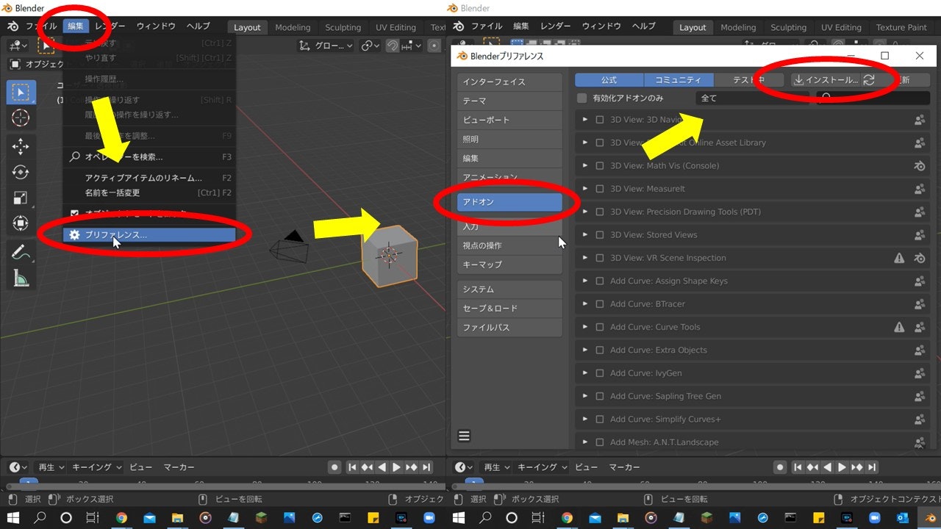Open the セーブ&ロード preferences section
The height and width of the screenshot is (529, 941).
pos(509,308)
